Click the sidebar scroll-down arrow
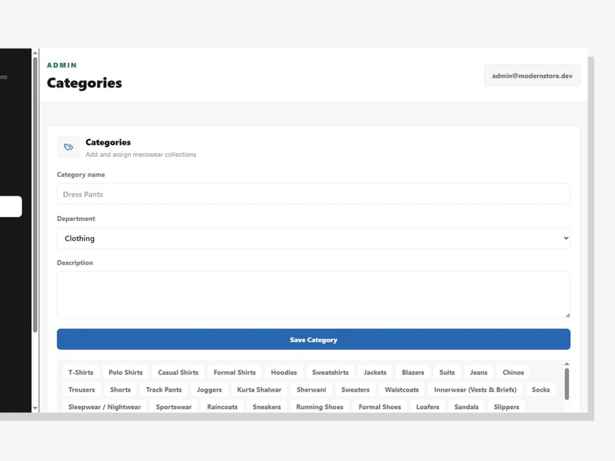The height and width of the screenshot is (461, 615). pos(35,408)
